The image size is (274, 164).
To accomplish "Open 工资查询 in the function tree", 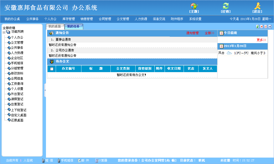I will pyautogui.click(x=17, y=84).
